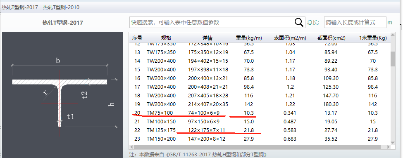Click weight cell 15.0
Screen dimensions: 403x158
(249, 122)
